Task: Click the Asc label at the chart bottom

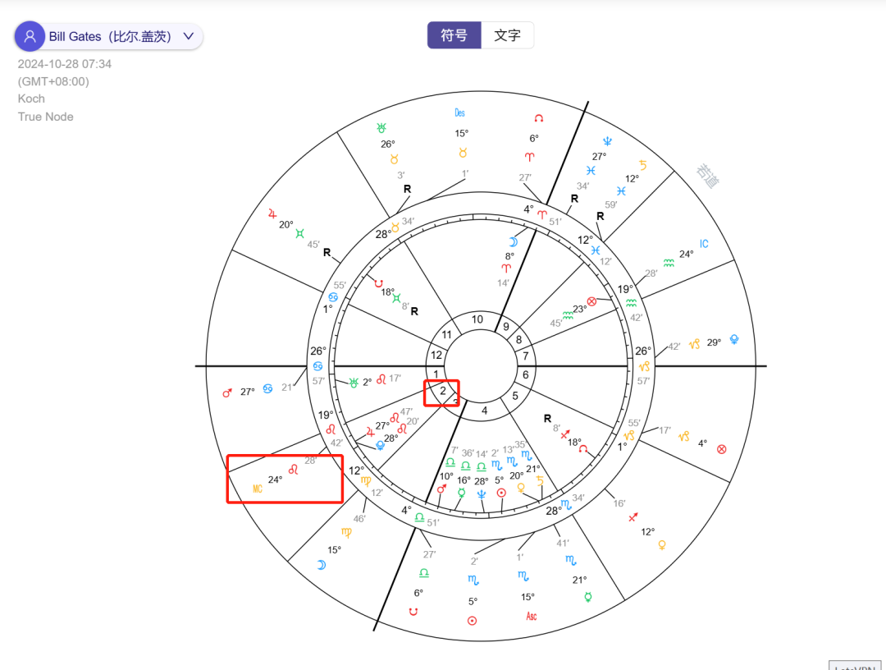Action: coord(530,615)
